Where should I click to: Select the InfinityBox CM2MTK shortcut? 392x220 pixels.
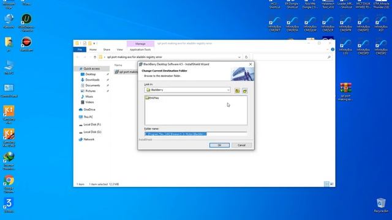pyautogui.click(x=345, y=24)
